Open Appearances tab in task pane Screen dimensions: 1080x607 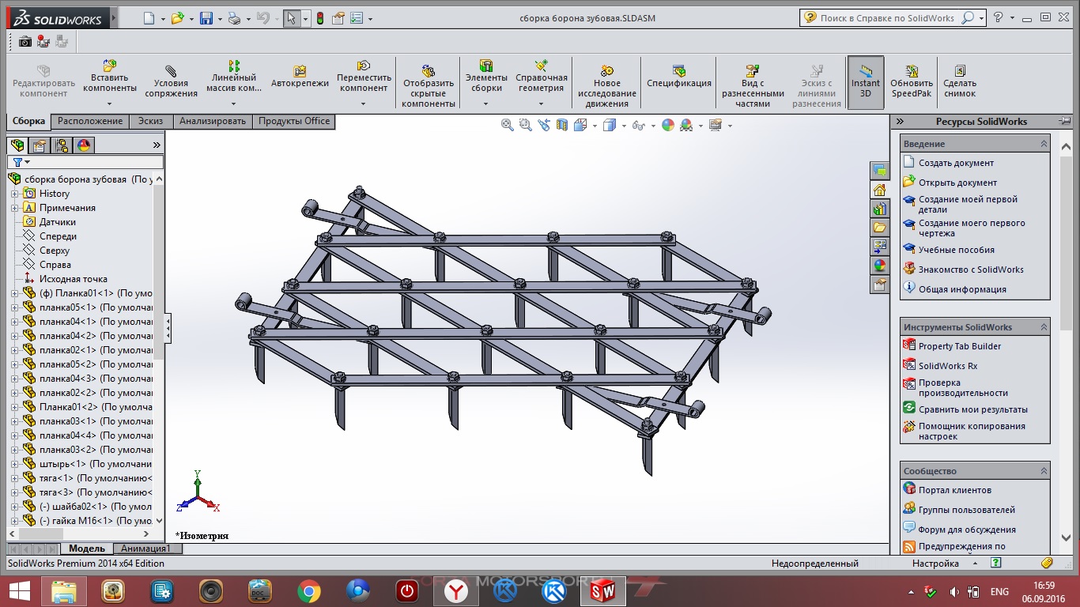[879, 266]
